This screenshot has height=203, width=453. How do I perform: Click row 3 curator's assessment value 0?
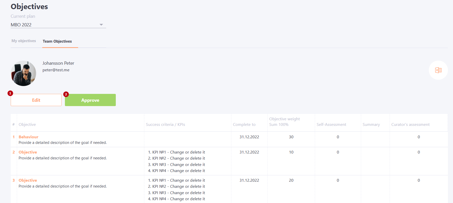click(419, 180)
